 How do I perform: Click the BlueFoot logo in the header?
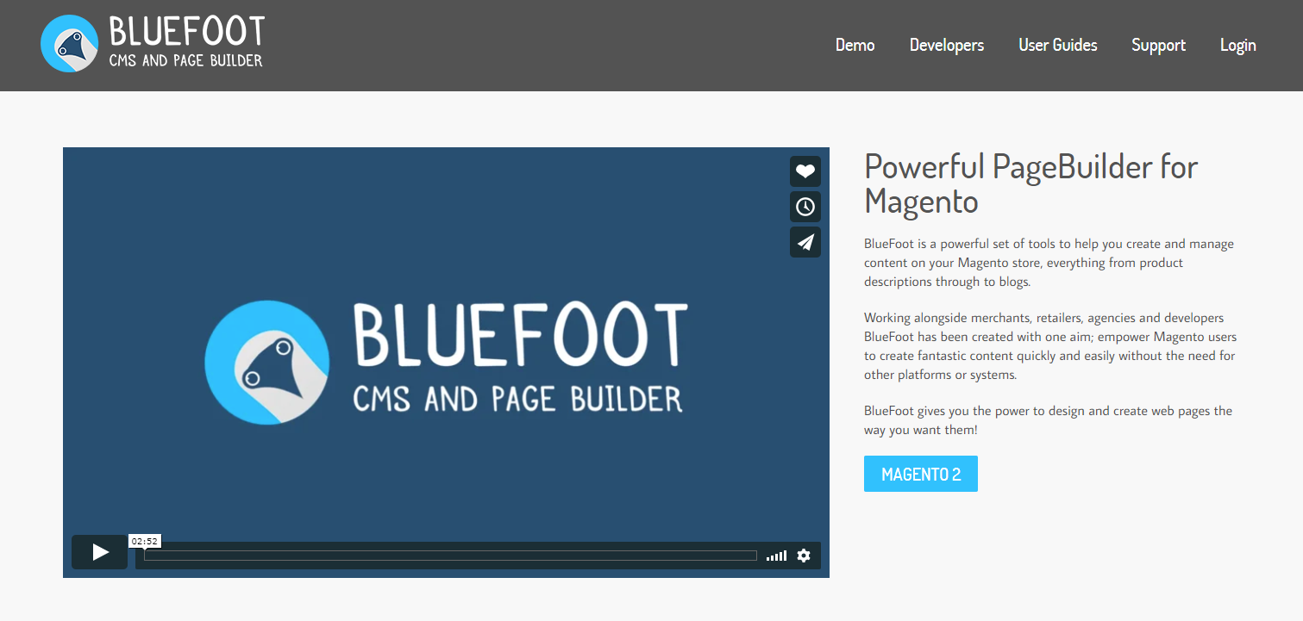click(153, 43)
